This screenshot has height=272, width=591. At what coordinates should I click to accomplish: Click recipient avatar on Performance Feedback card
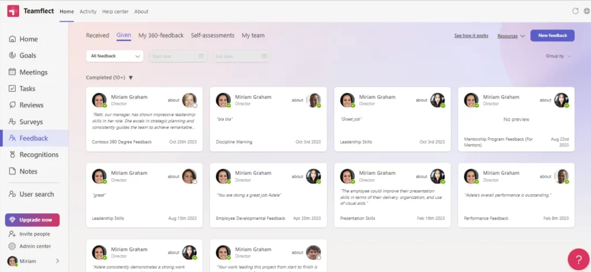[562, 176]
